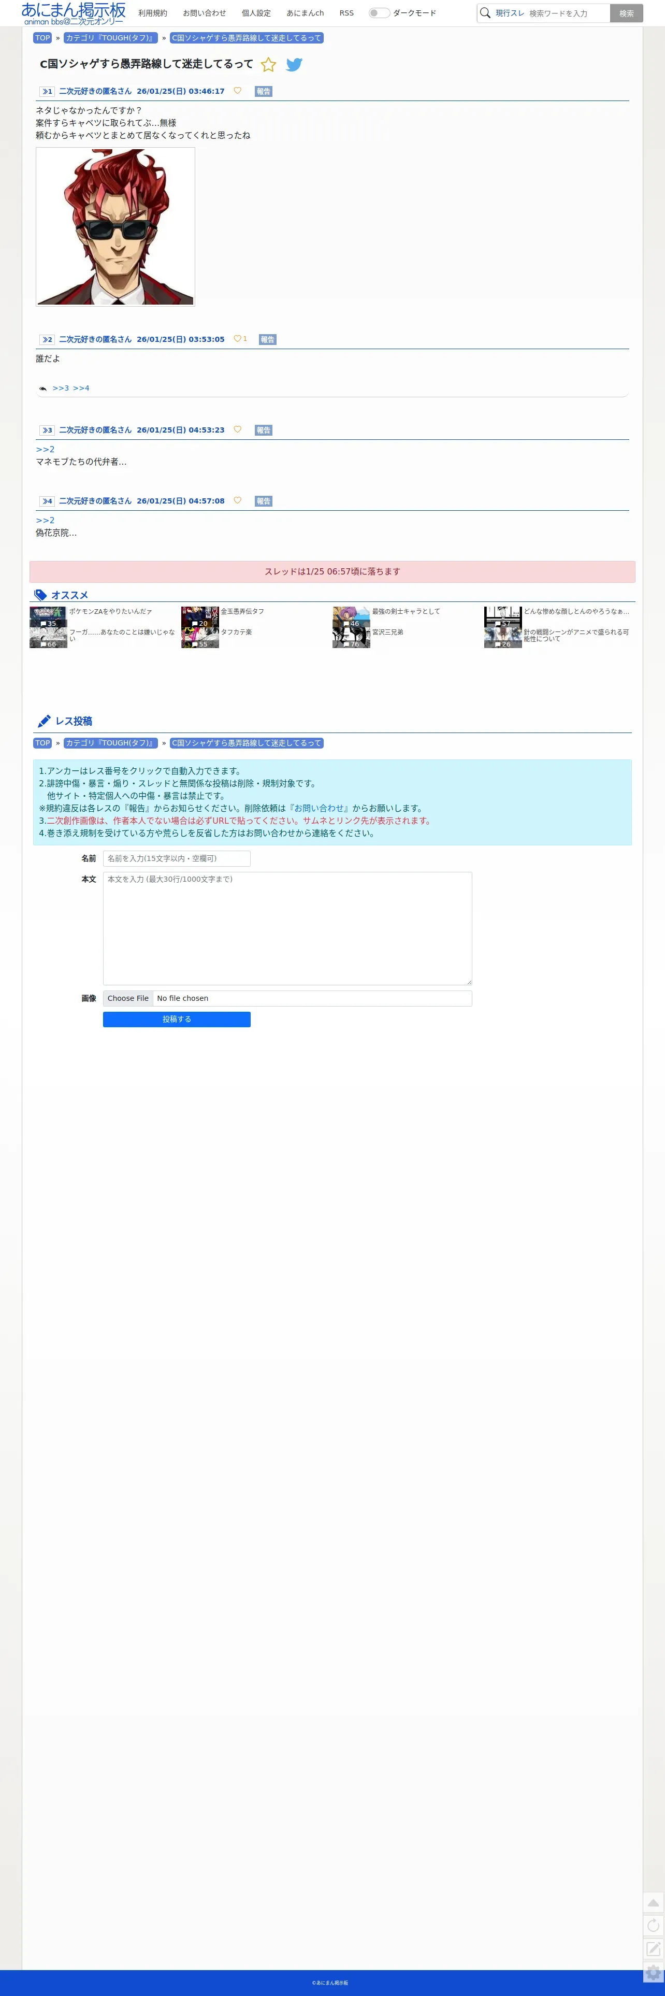This screenshot has width=665, height=1996.
Task: Jump to reply >>4 under post 2
Action: click(81, 388)
